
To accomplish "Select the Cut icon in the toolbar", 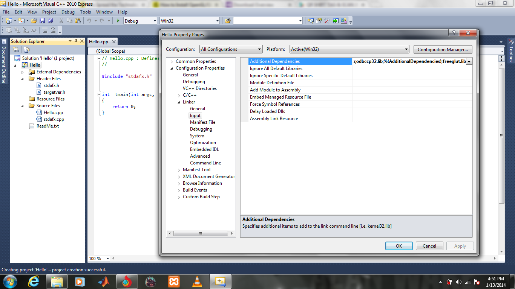I will pos(61,21).
